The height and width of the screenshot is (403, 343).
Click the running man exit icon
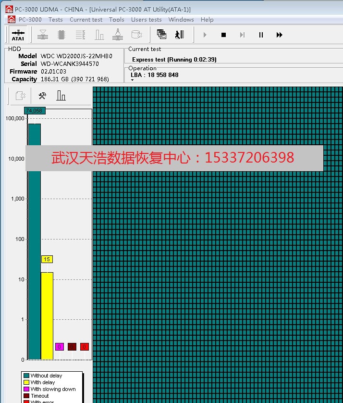pos(179,35)
